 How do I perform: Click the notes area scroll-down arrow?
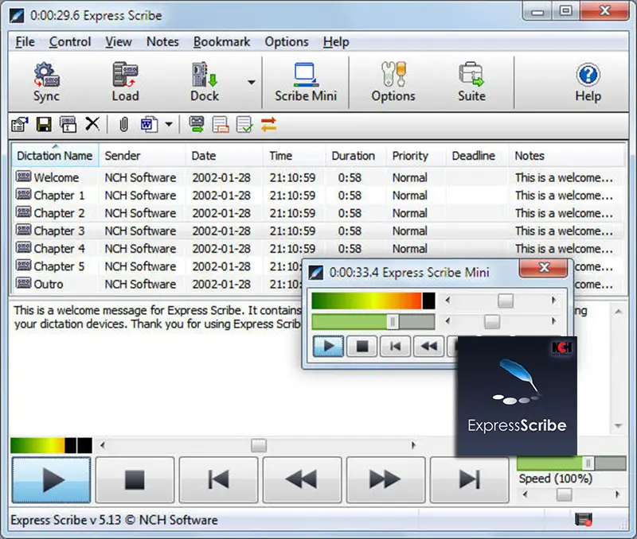[619, 425]
